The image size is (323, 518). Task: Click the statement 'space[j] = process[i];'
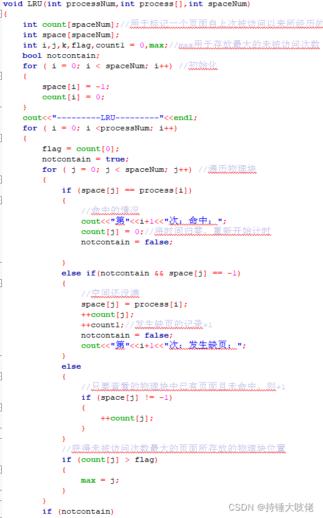point(135,304)
